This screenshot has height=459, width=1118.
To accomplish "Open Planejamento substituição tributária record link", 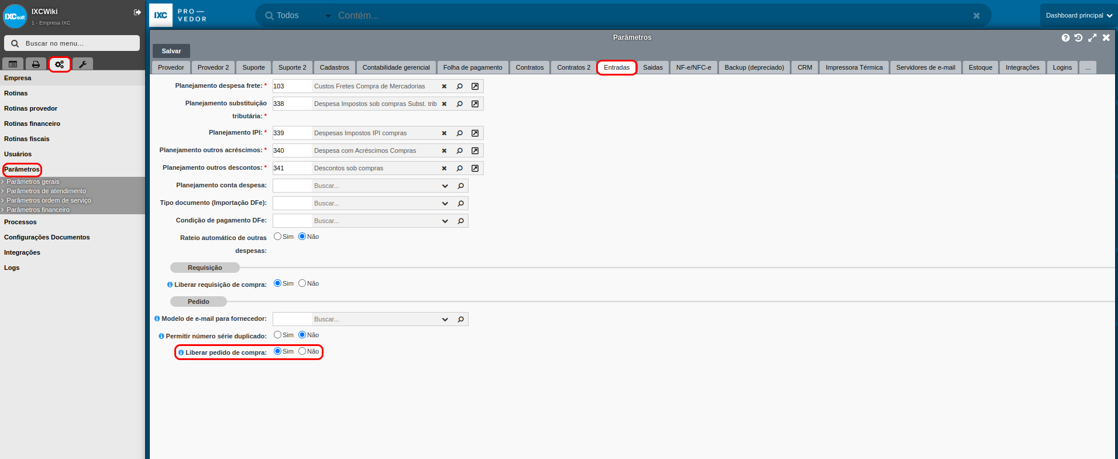I will pos(475,104).
